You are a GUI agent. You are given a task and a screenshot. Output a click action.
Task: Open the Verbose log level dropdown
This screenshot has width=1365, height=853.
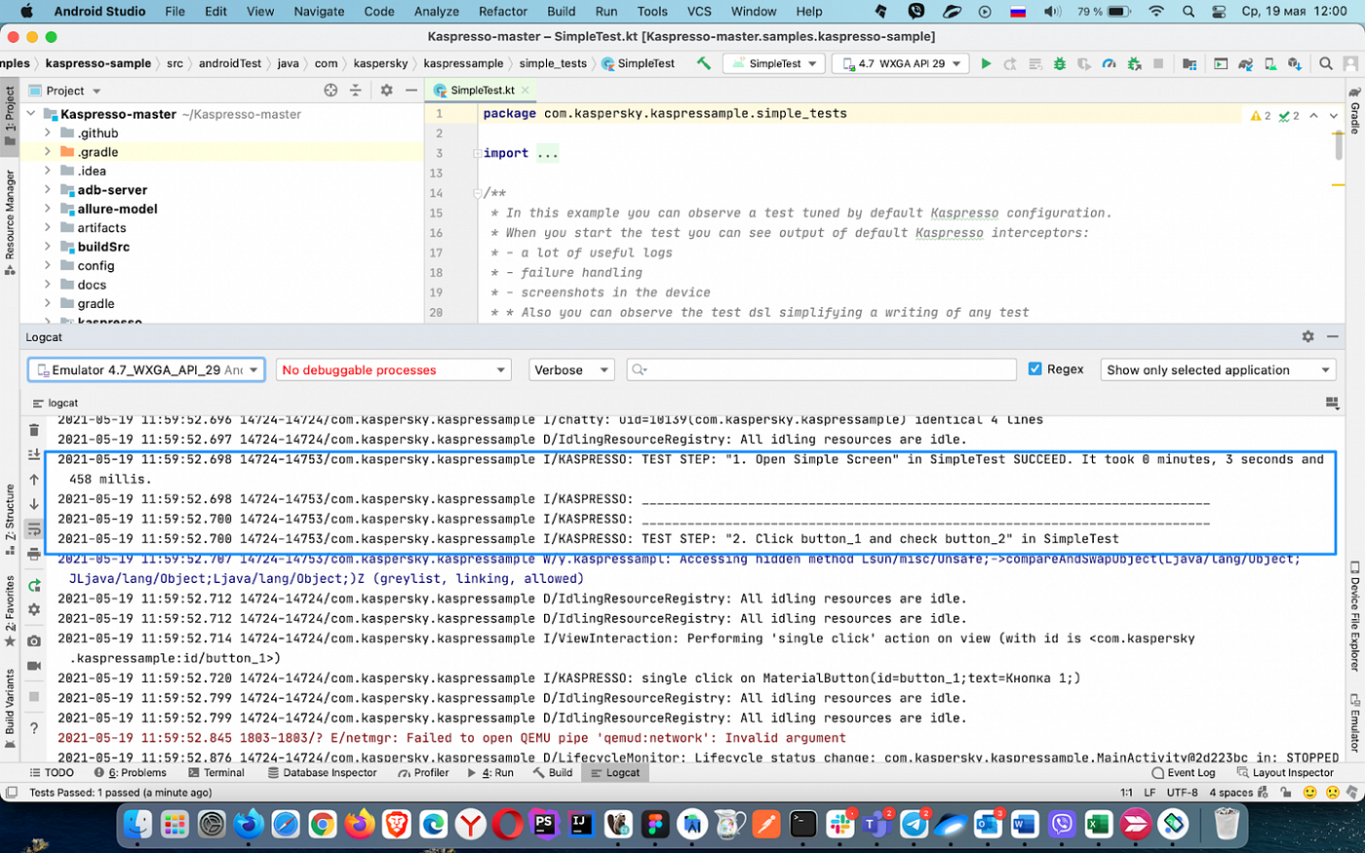[571, 370]
